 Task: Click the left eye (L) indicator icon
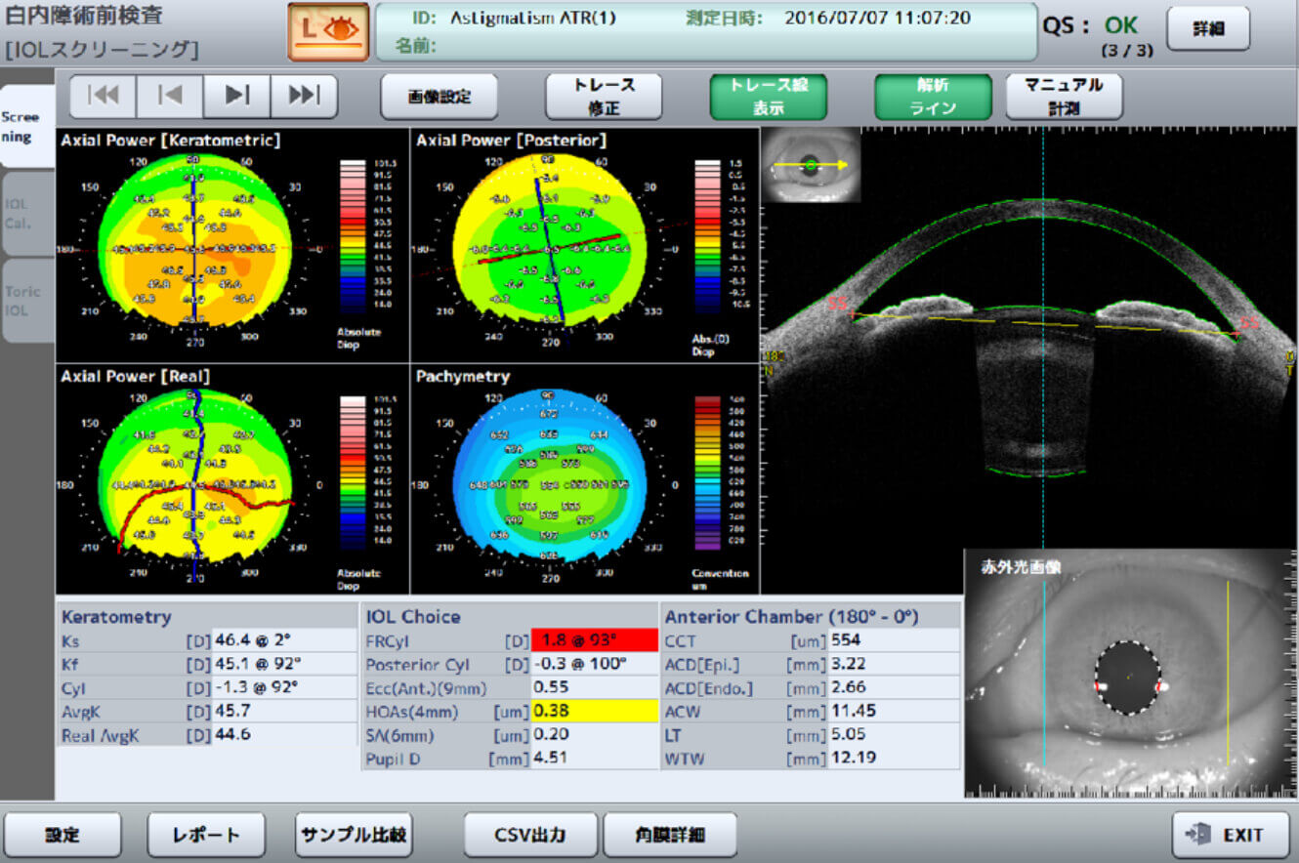(x=328, y=31)
